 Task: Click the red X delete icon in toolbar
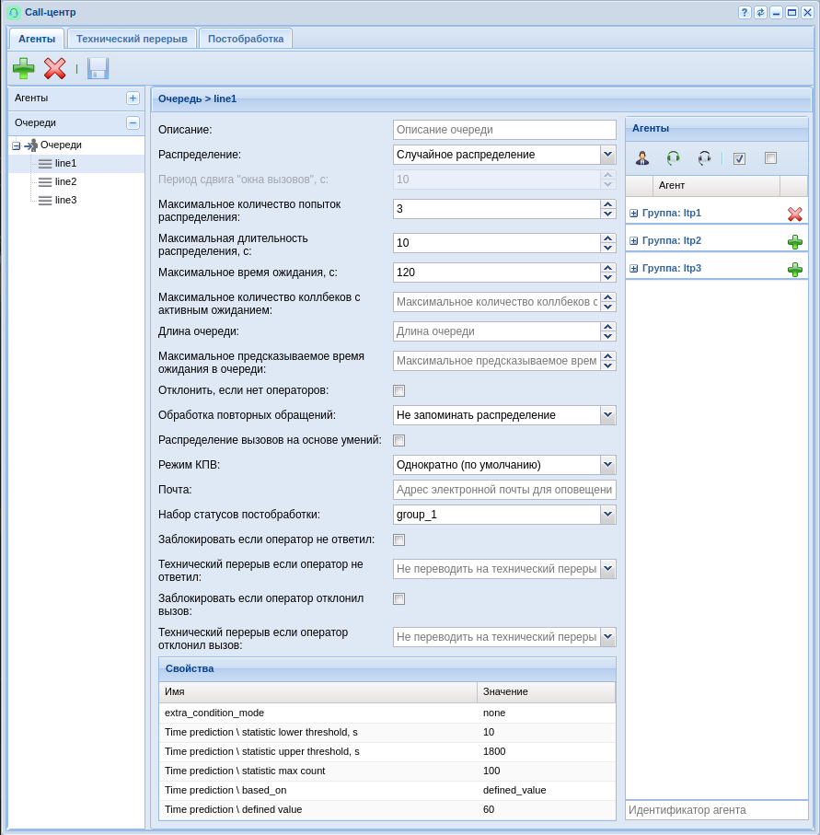coord(55,68)
